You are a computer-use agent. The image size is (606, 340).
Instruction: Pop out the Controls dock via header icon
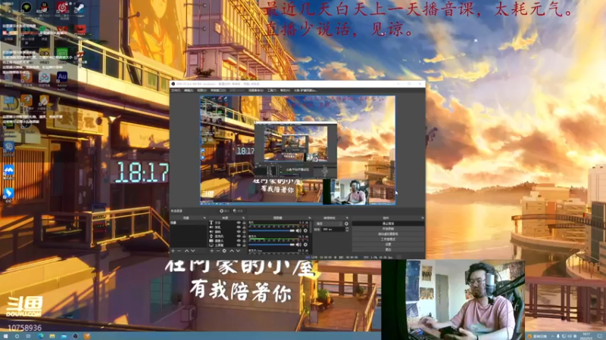click(x=423, y=218)
